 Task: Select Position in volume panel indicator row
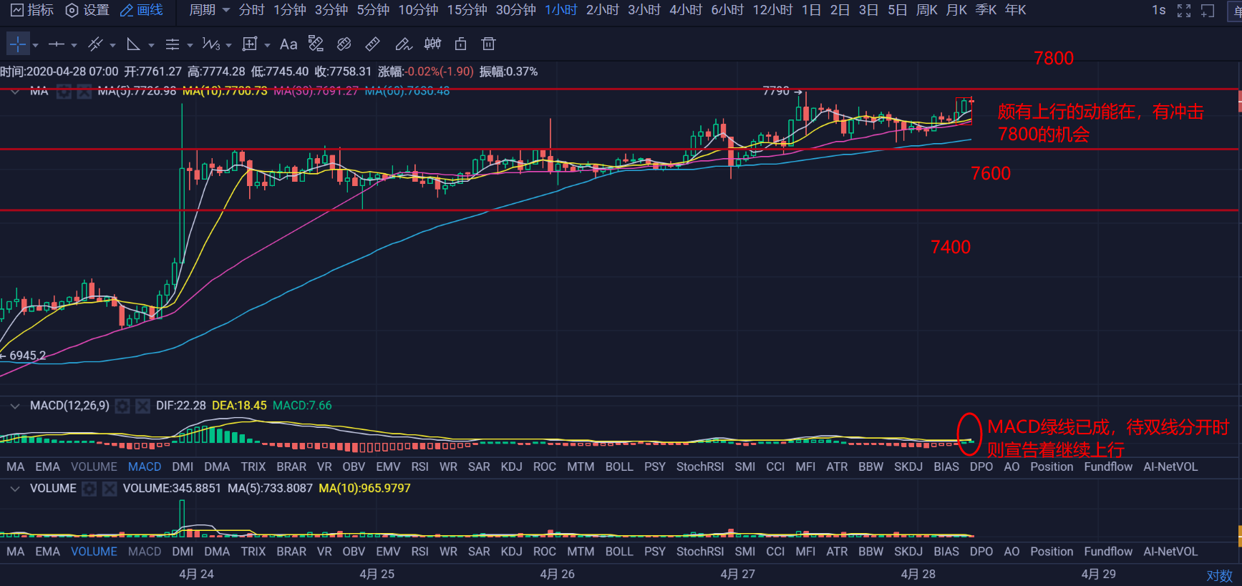click(x=1052, y=552)
